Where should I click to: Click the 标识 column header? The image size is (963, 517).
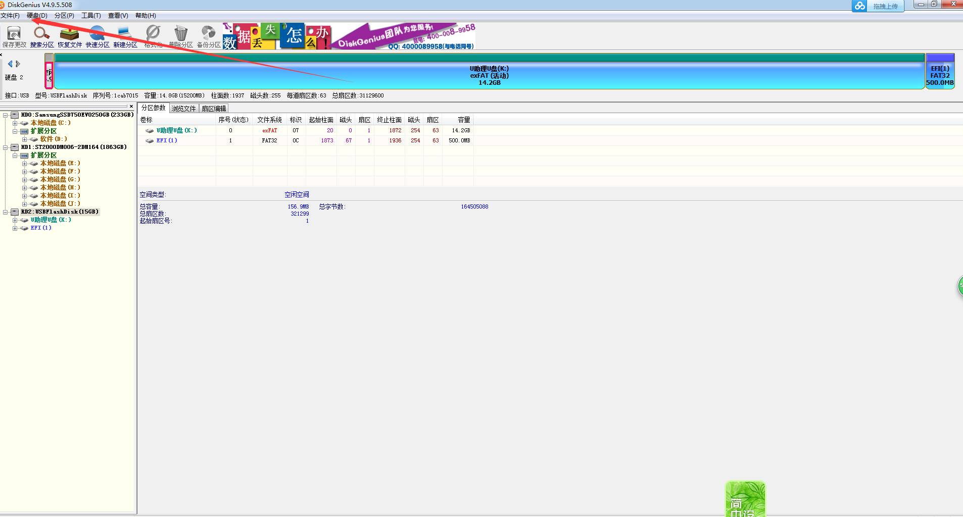pos(296,120)
